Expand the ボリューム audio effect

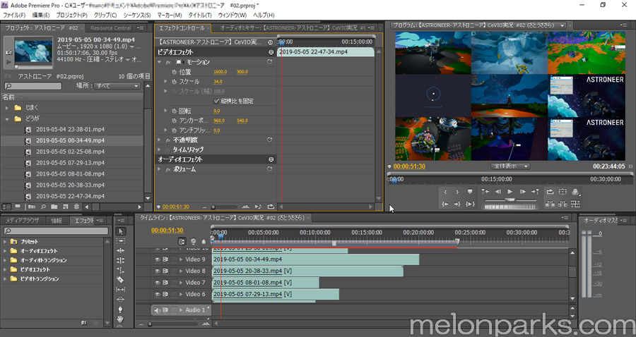coord(160,169)
